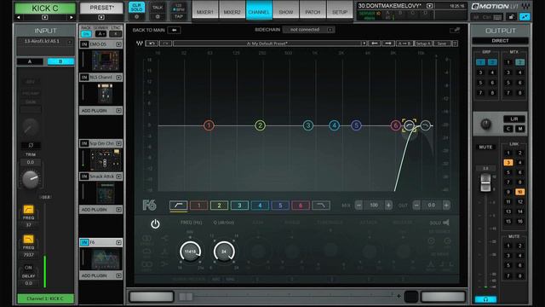Click the Back to Main arrow
This screenshot has height=307, width=545.
click(x=174, y=31)
